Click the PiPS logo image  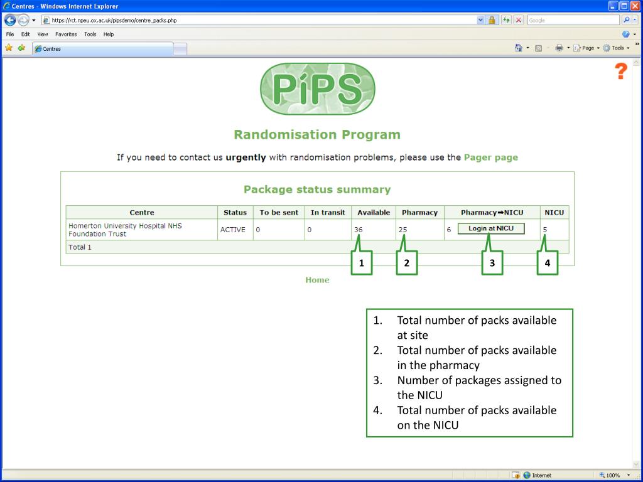tap(317, 89)
